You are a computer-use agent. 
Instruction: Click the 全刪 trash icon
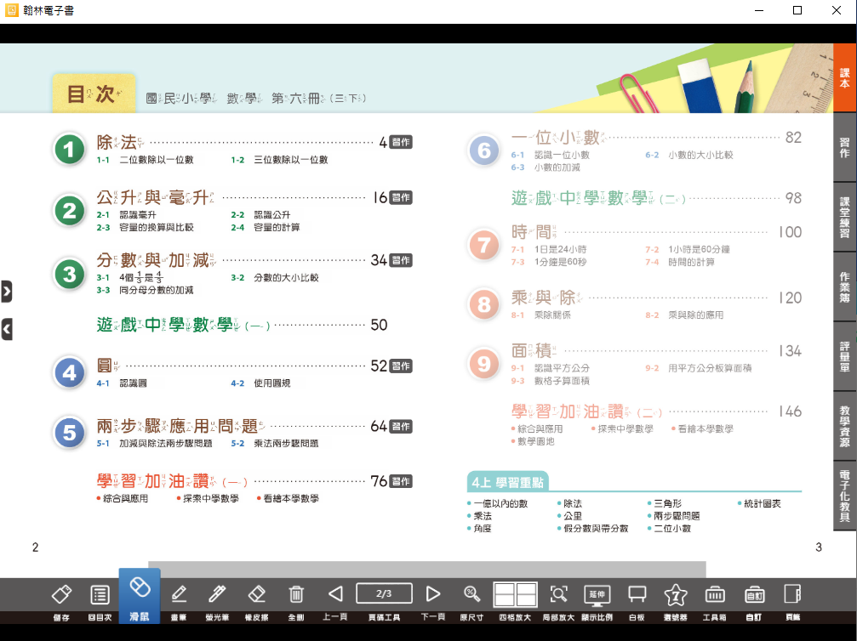point(296,595)
